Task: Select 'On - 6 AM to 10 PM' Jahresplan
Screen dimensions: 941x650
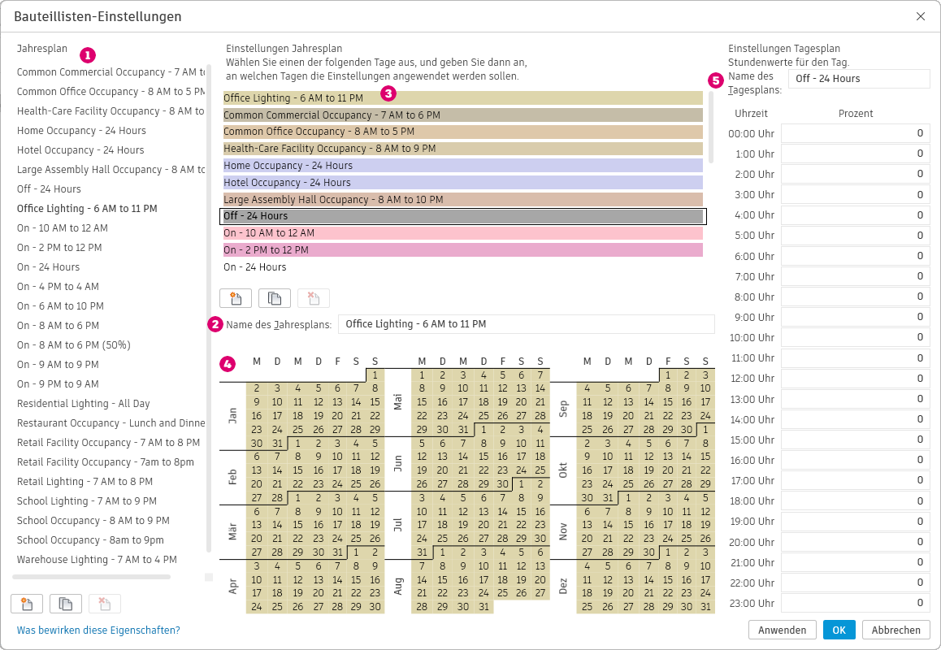Action: coord(60,306)
